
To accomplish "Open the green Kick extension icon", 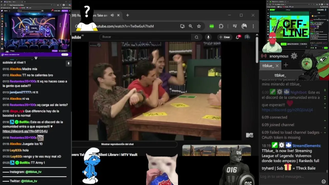I will [x=212, y=26].
